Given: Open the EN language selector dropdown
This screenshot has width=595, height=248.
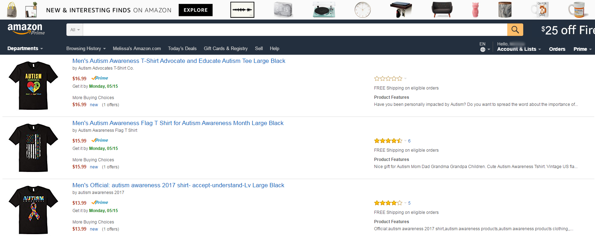Looking at the screenshot, I should [x=485, y=47].
